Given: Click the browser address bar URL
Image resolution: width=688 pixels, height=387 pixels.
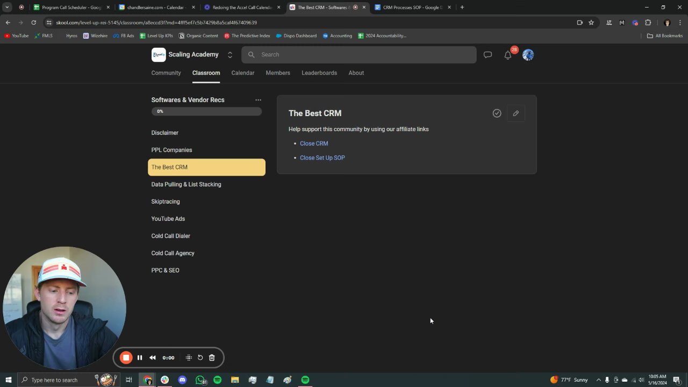Looking at the screenshot, I should [x=156, y=23].
